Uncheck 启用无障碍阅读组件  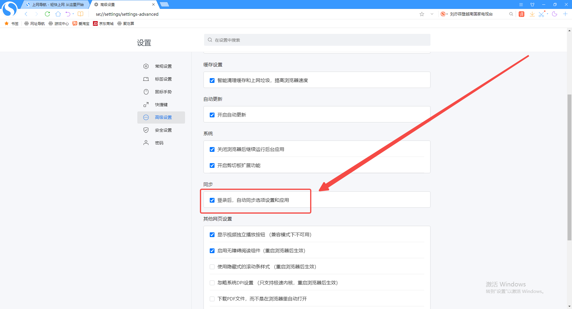click(x=212, y=251)
